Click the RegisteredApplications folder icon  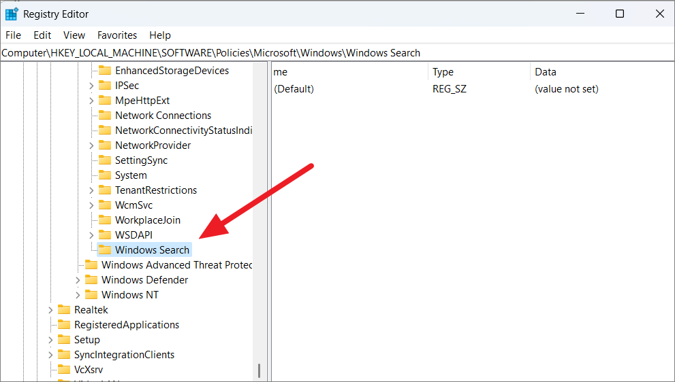tap(64, 325)
